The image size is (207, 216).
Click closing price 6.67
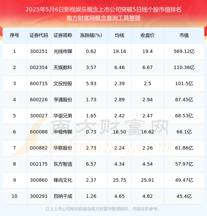coord(147,67)
